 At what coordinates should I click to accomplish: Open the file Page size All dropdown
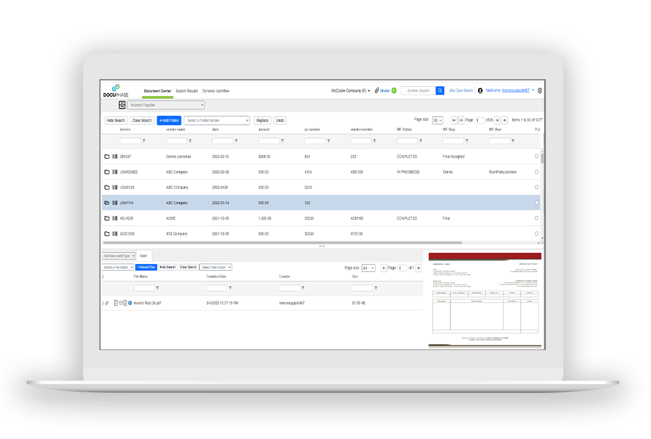[369, 268]
